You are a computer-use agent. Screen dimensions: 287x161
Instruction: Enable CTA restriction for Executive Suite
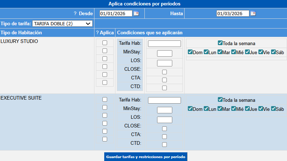[x=164, y=136]
